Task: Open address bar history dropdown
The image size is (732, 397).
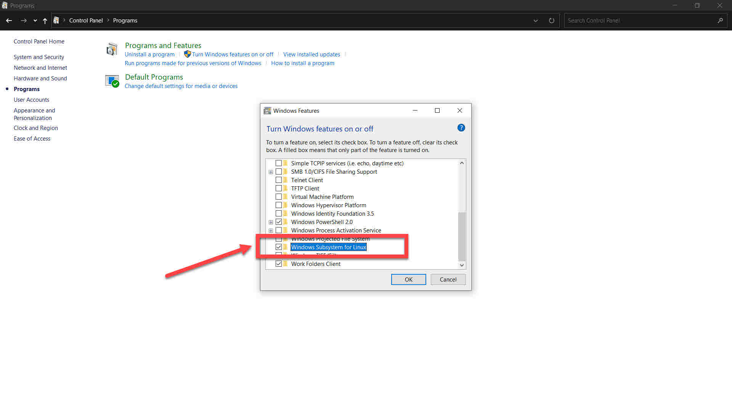Action: click(x=536, y=21)
